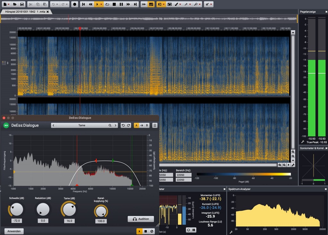Go to the next DeEss preset

(115, 125)
